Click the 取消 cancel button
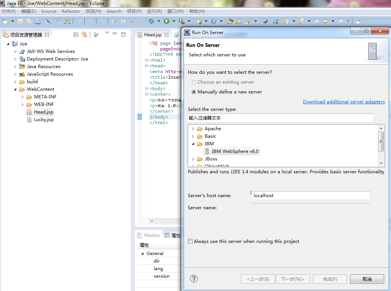The width and height of the screenshot is (391, 291). point(367,279)
